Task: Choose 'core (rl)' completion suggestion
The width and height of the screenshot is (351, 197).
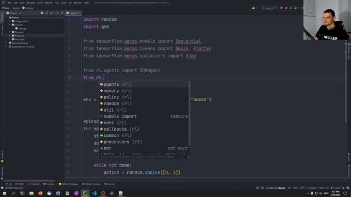Action: coord(144,123)
